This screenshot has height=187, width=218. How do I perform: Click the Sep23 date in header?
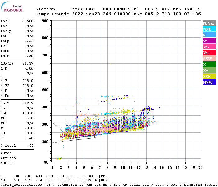tap(93, 14)
